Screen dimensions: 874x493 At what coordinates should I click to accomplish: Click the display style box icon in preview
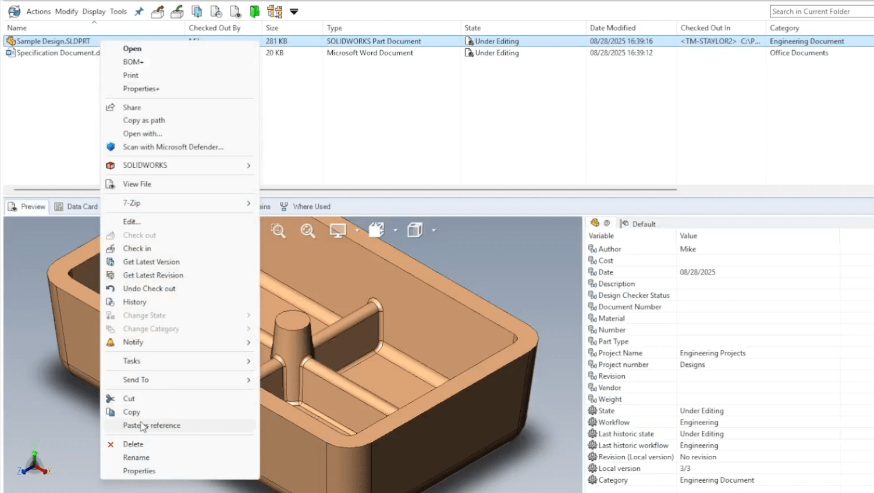pos(415,230)
